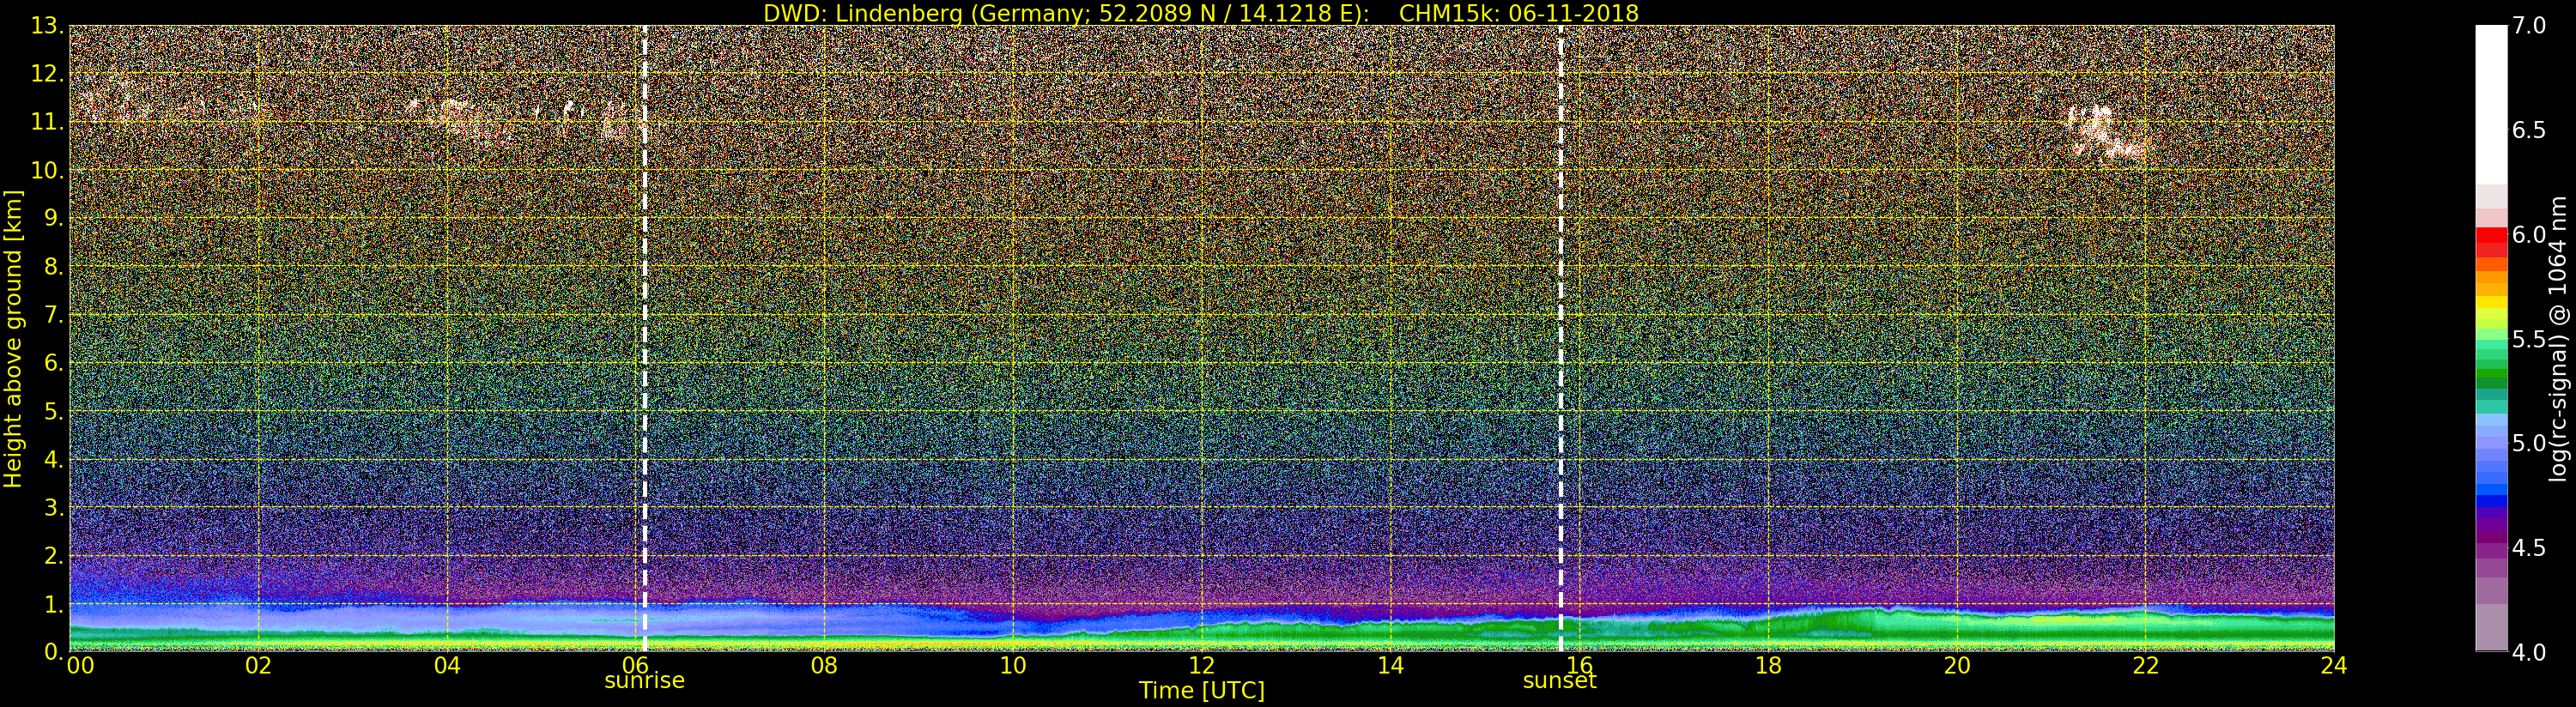
Task: Click the time tick label '20'
Action: 1956,665
